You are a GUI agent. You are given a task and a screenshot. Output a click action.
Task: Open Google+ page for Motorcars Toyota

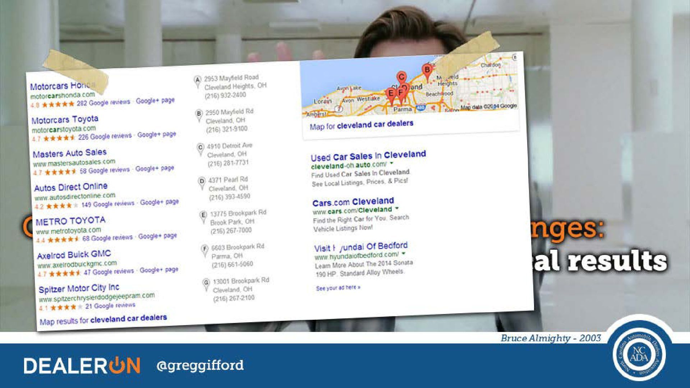(157, 134)
